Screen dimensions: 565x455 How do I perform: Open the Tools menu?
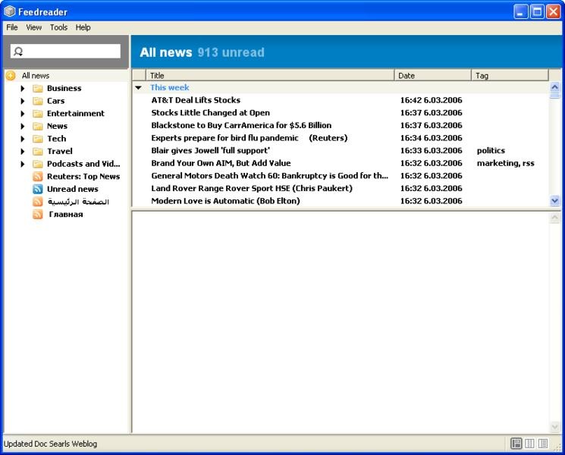pos(58,27)
